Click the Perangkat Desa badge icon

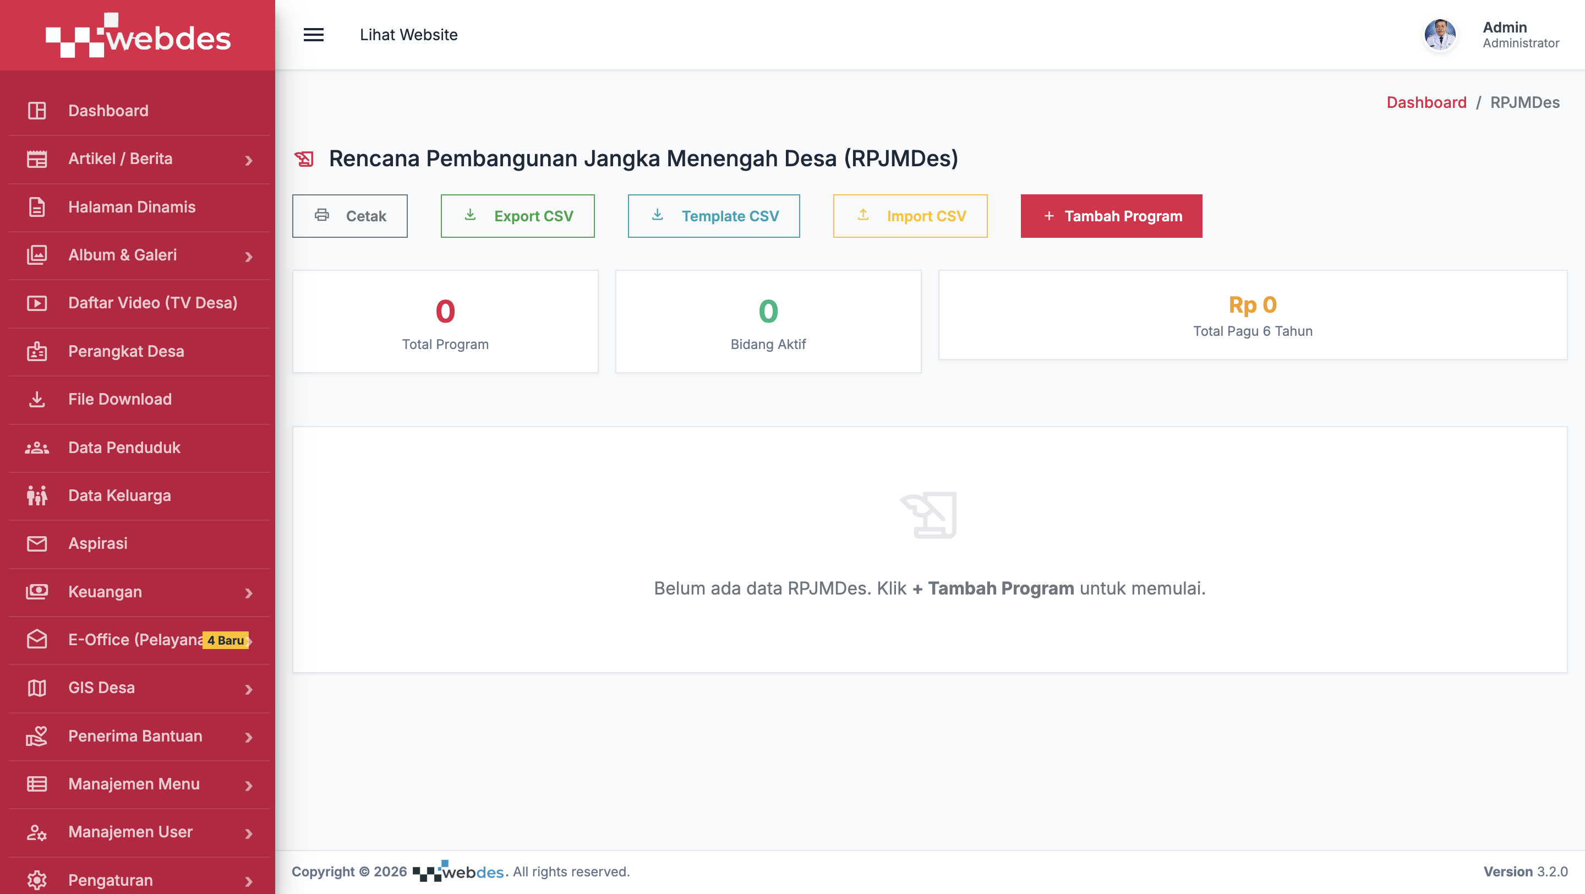(37, 351)
